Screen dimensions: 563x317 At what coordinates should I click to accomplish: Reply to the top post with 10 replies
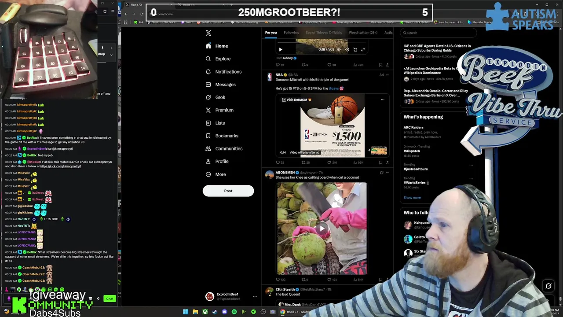pyautogui.click(x=280, y=65)
